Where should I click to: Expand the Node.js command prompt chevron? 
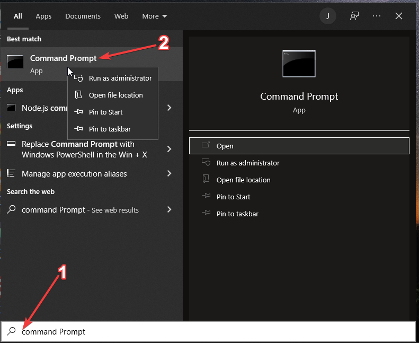(x=169, y=108)
